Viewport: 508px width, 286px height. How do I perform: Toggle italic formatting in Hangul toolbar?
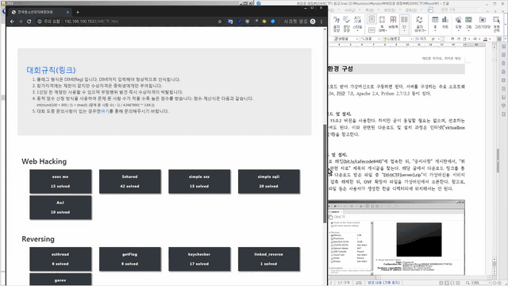click(x=459, y=39)
